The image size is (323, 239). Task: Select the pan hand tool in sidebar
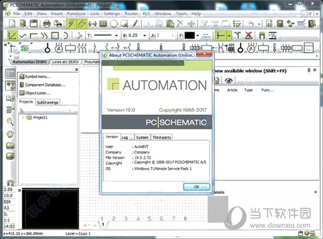click(10, 134)
